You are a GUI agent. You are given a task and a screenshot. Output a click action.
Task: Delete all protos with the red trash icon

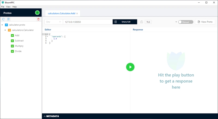click(38, 19)
